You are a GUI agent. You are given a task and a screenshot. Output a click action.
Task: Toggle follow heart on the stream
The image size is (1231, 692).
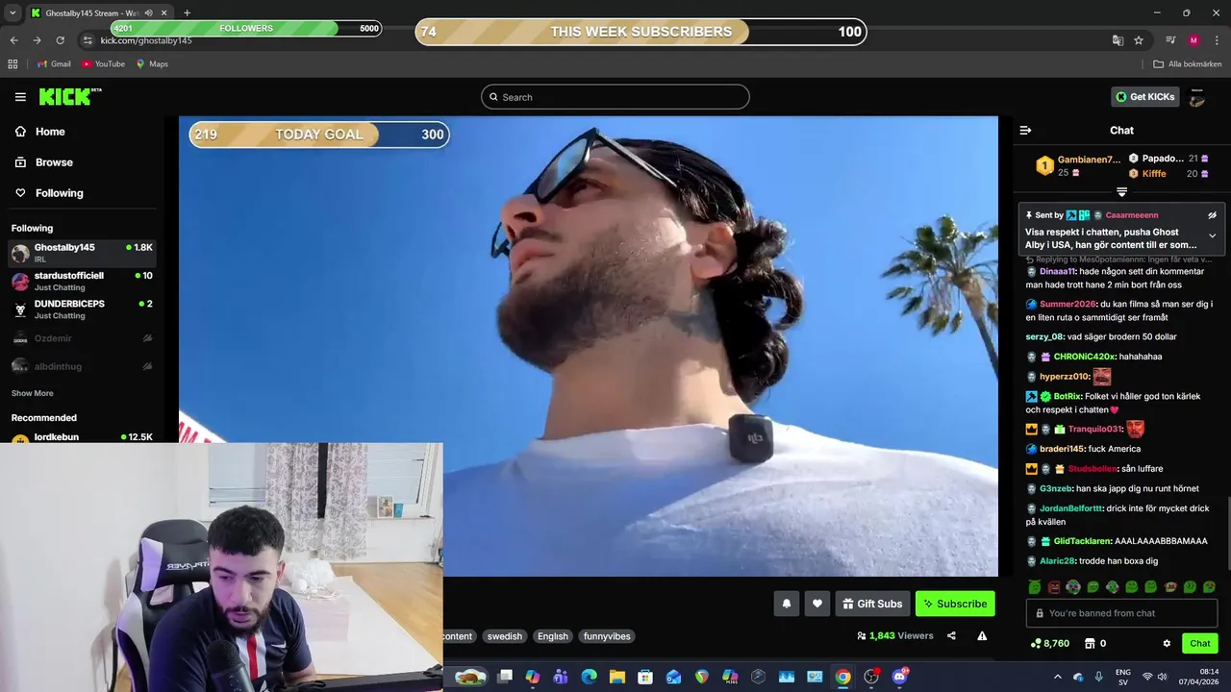[817, 604]
